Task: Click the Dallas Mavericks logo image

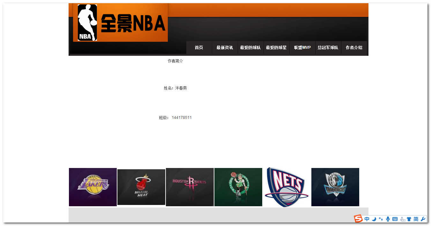Action: point(335,187)
